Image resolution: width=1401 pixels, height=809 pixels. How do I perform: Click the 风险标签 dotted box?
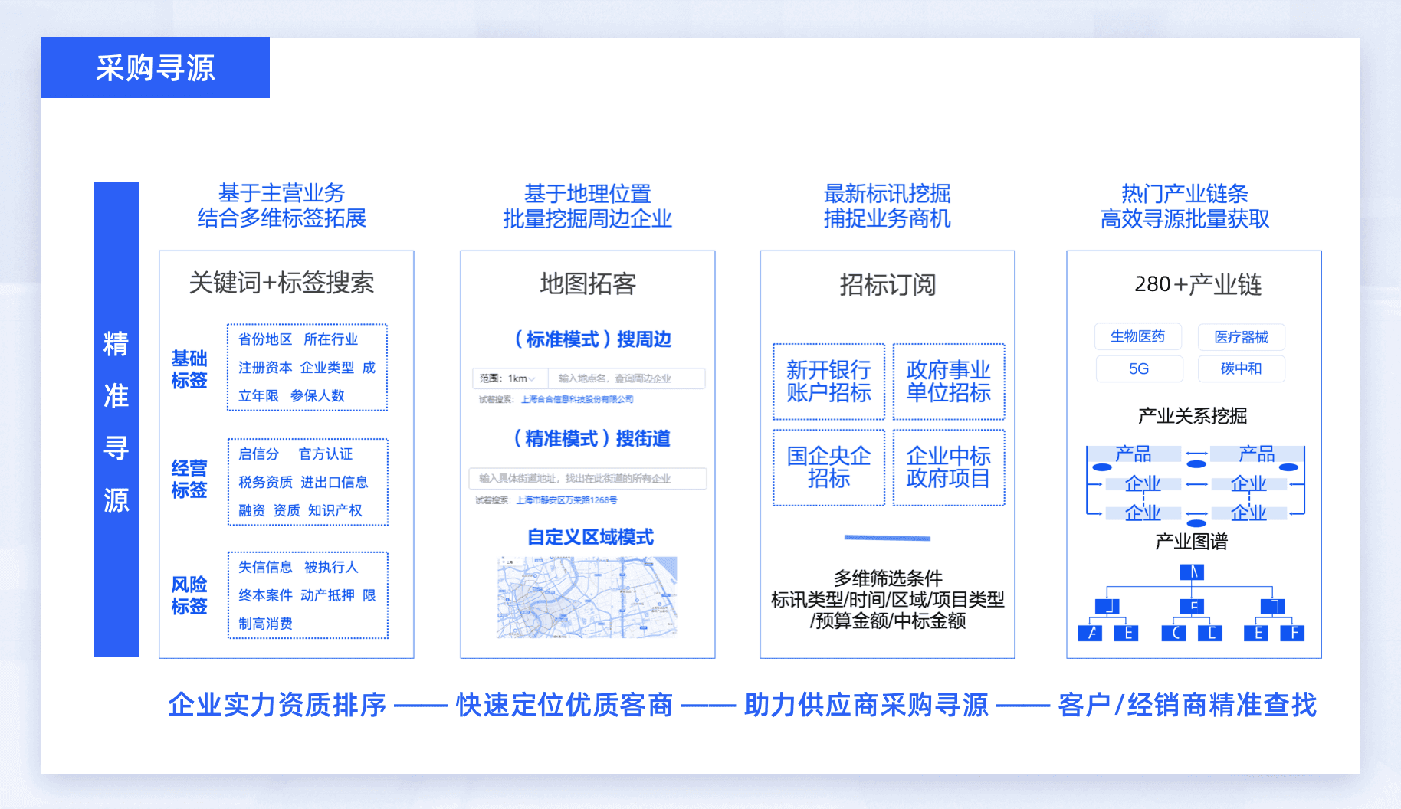(x=307, y=596)
